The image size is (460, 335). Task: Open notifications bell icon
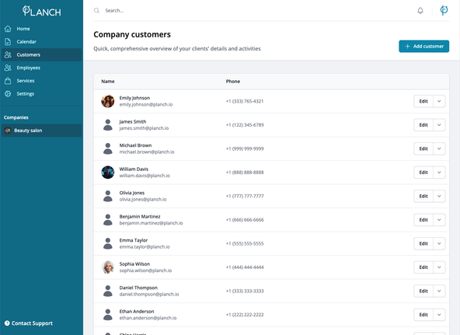[x=420, y=11]
